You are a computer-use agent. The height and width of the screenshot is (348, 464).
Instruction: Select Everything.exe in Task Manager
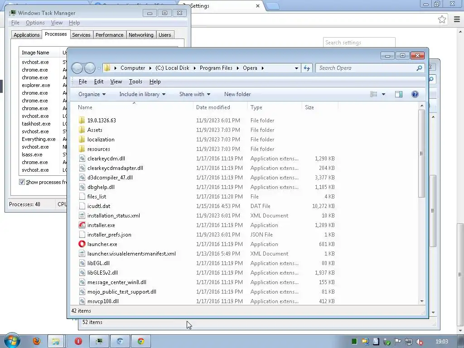point(39,139)
